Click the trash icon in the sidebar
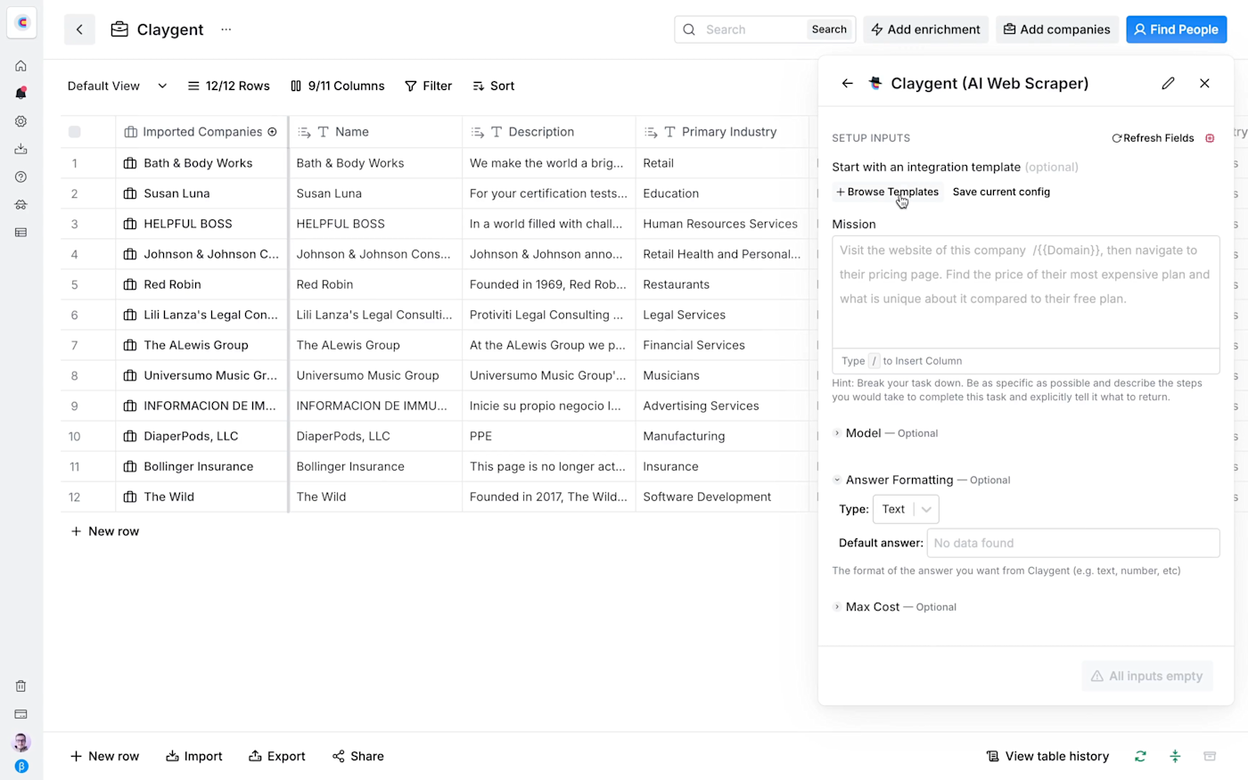 tap(21, 686)
